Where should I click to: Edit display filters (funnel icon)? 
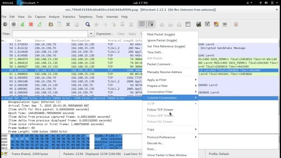(207, 24)
